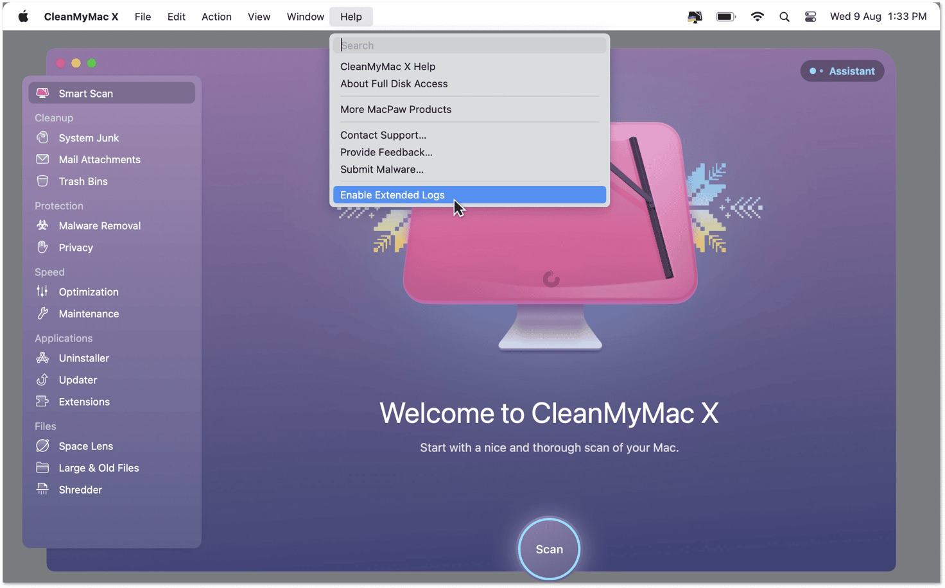Select Provide Feedback…

(469, 152)
